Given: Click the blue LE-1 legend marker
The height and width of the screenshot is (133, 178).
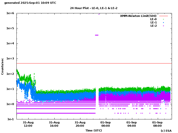Looking at the screenshot, I should point(164,22).
